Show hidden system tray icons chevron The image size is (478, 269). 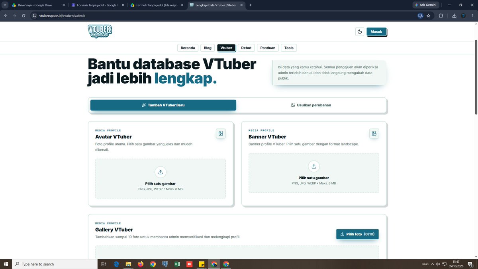click(432, 264)
